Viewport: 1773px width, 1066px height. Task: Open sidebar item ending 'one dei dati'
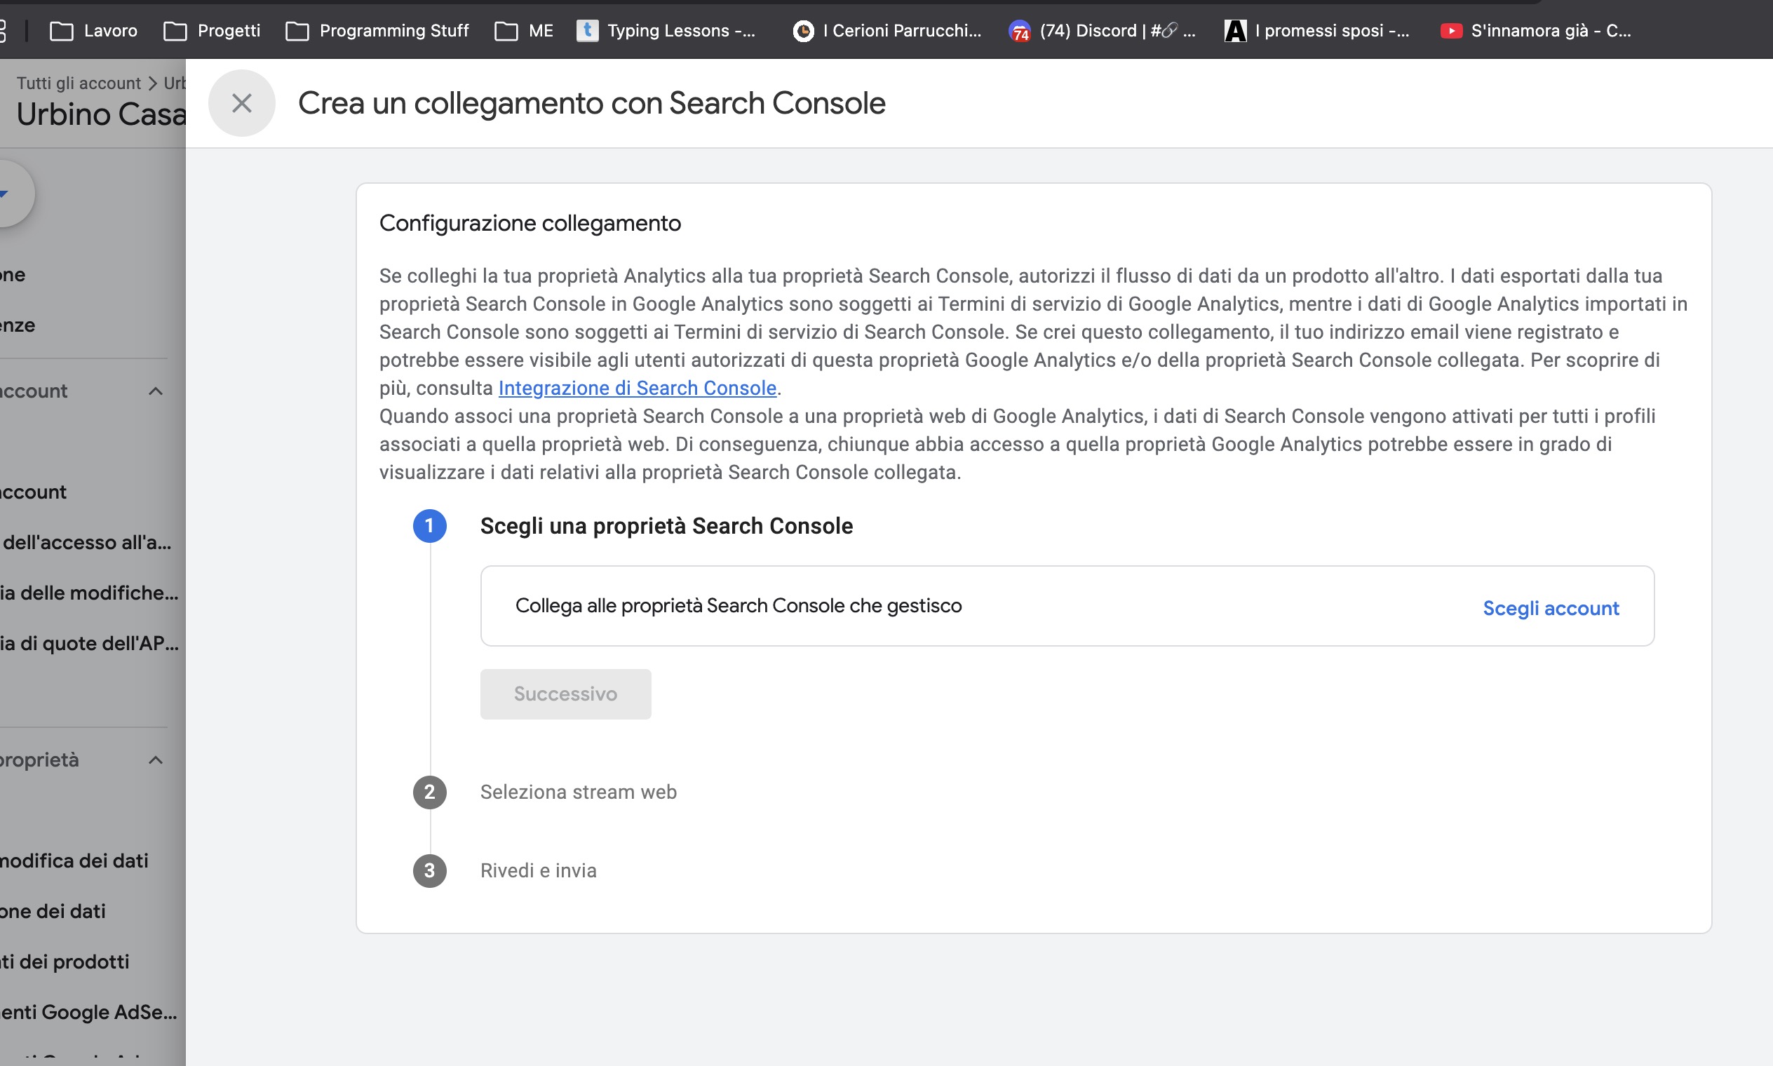click(53, 911)
